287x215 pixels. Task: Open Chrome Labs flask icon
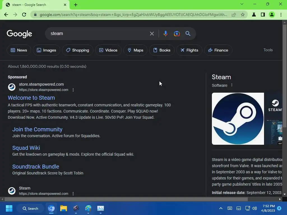(254, 15)
